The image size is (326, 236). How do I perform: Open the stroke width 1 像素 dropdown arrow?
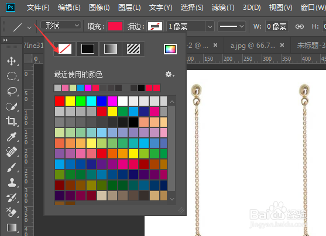tap(210, 26)
